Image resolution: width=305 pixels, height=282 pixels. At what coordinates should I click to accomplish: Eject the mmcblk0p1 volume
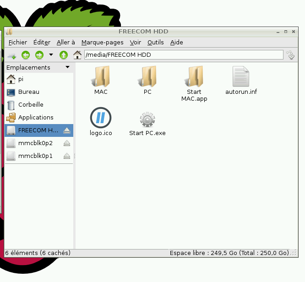(x=67, y=156)
